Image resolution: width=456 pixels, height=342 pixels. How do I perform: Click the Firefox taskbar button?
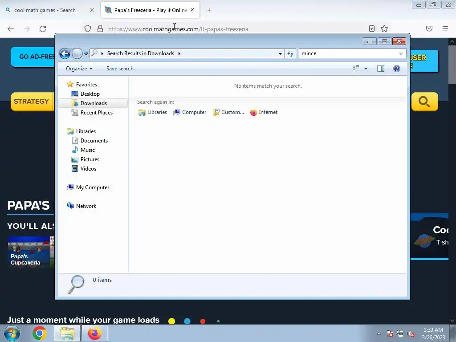tap(95, 333)
